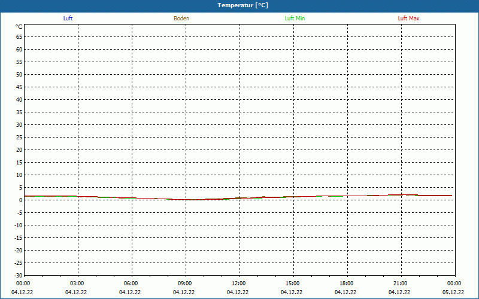This screenshot has height=299, width=479.
Task: Click the '°C' unit label on the y-axis
Action: (x=19, y=27)
